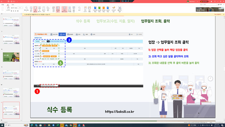This screenshot has width=225, height=127.
Task: Close the advertisement banner
Action: click(x=197, y=8)
